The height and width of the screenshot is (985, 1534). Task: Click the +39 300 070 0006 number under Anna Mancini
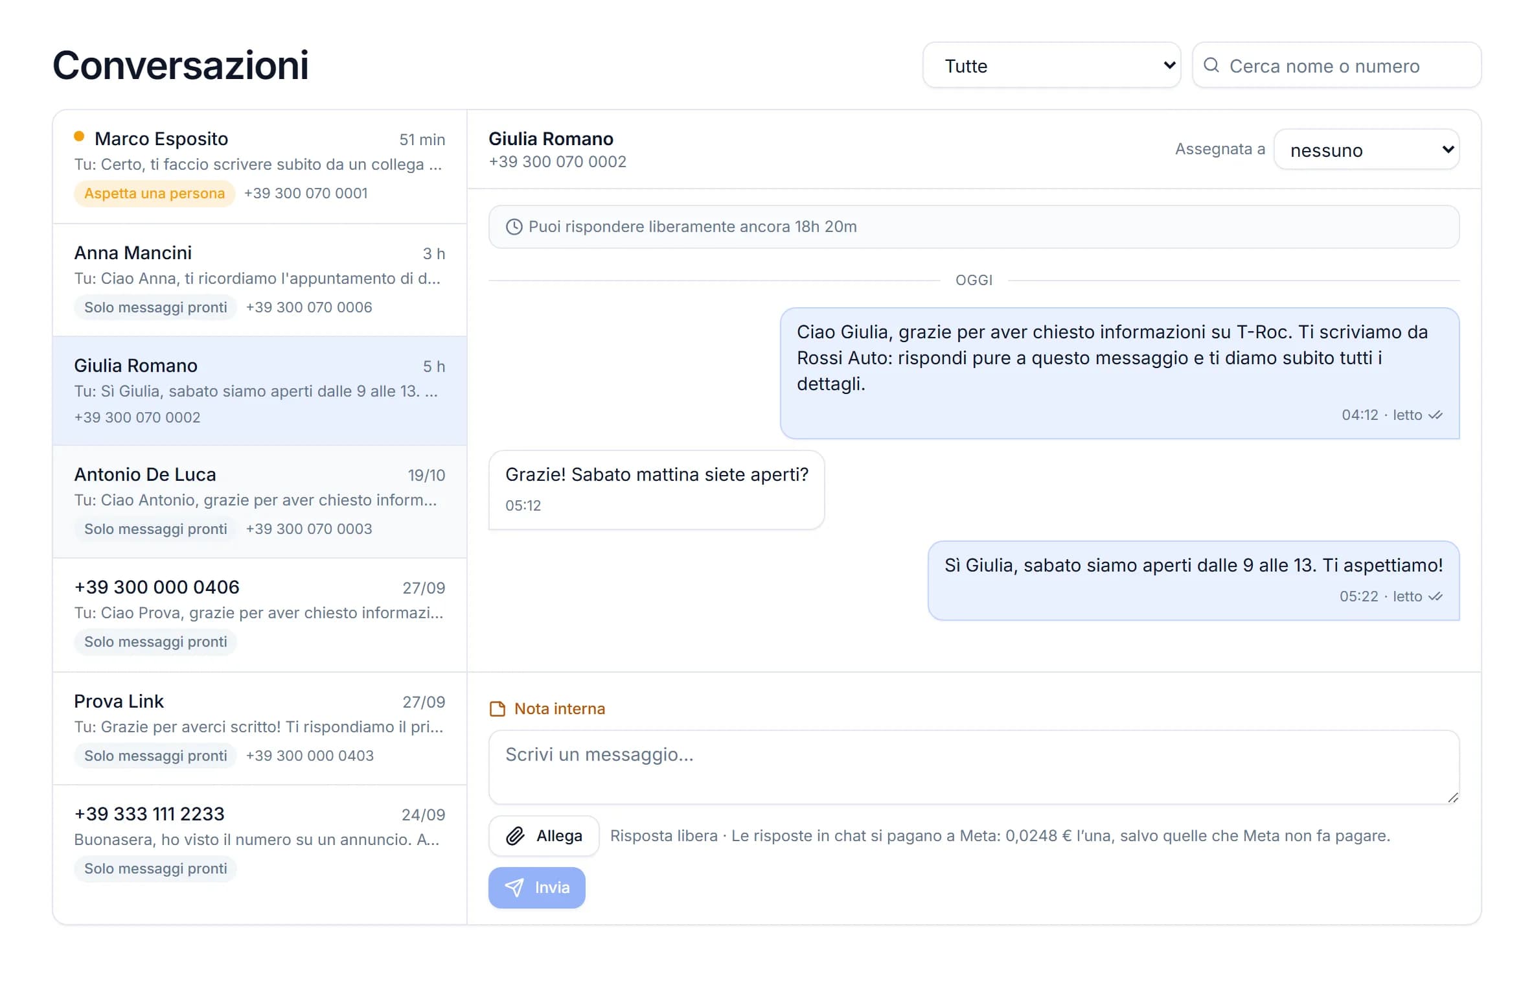pos(309,307)
